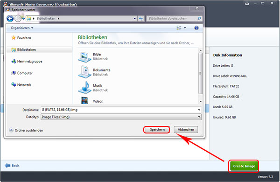Viewport: 280px width, 182px height.
Task: Click Capacity: 14.66 GB text
Action: tap(226, 97)
